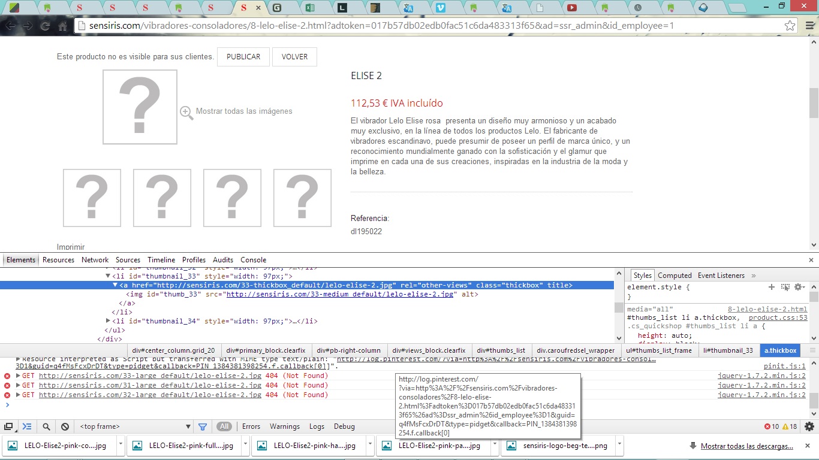The image size is (819, 460).
Task: Click Mostrar todas las descargas link
Action: coord(747,446)
